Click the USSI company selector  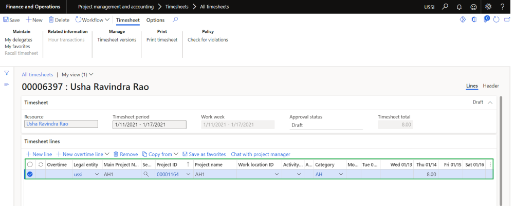click(429, 7)
